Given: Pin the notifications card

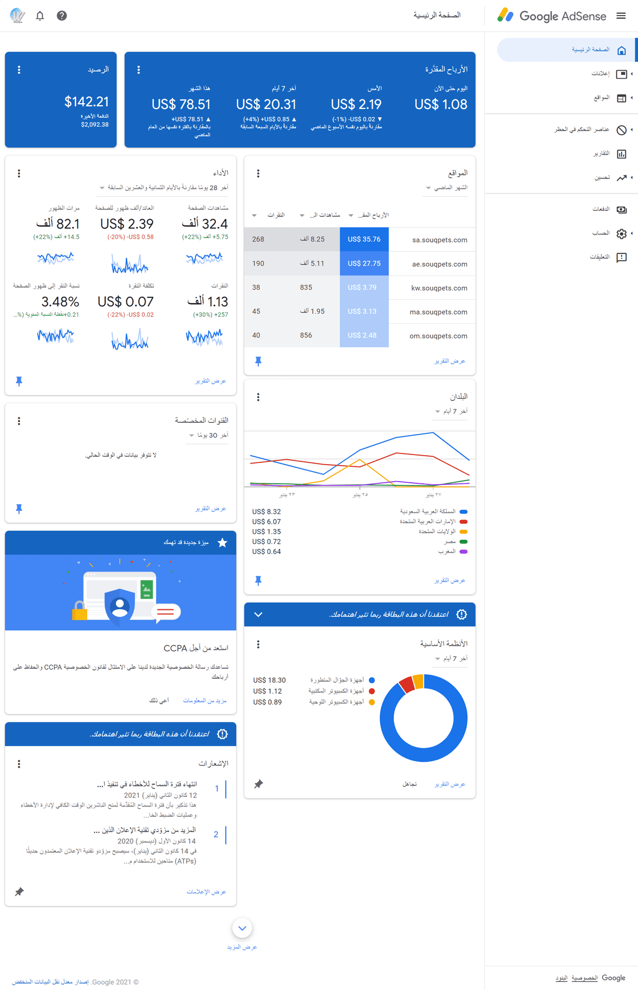Looking at the screenshot, I should click(x=19, y=892).
